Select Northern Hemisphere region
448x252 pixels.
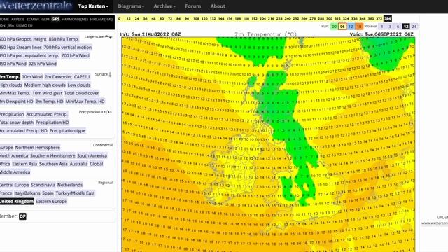pos(38,148)
